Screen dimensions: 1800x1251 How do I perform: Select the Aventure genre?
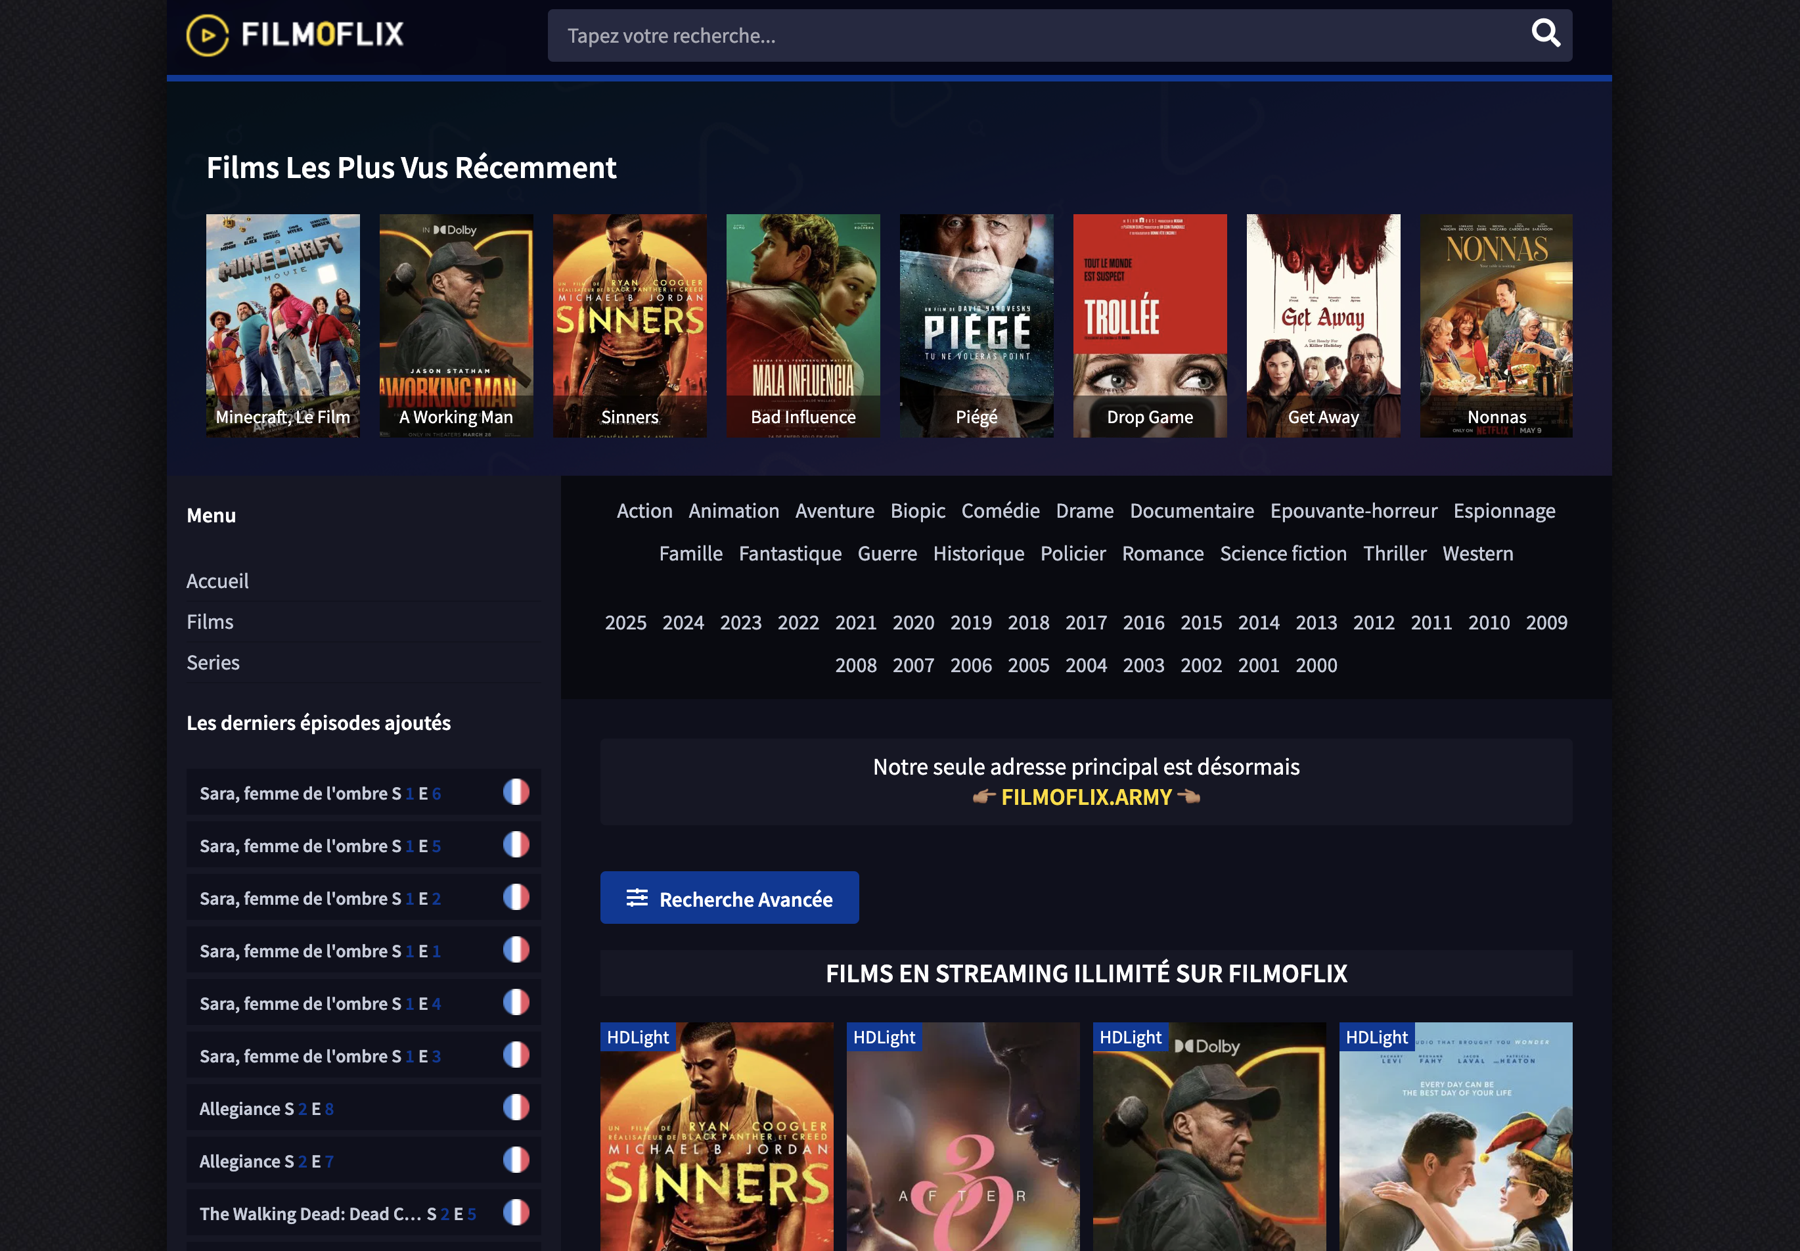click(834, 511)
